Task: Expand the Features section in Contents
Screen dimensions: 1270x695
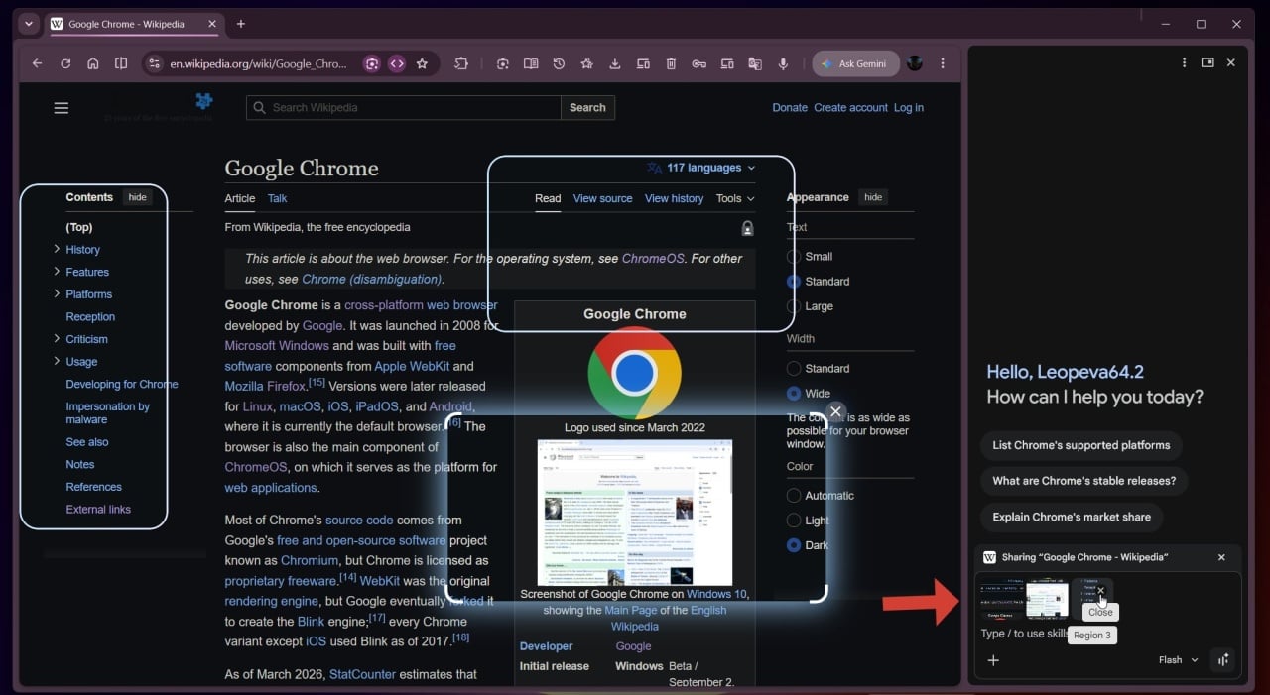Action: coord(57,272)
